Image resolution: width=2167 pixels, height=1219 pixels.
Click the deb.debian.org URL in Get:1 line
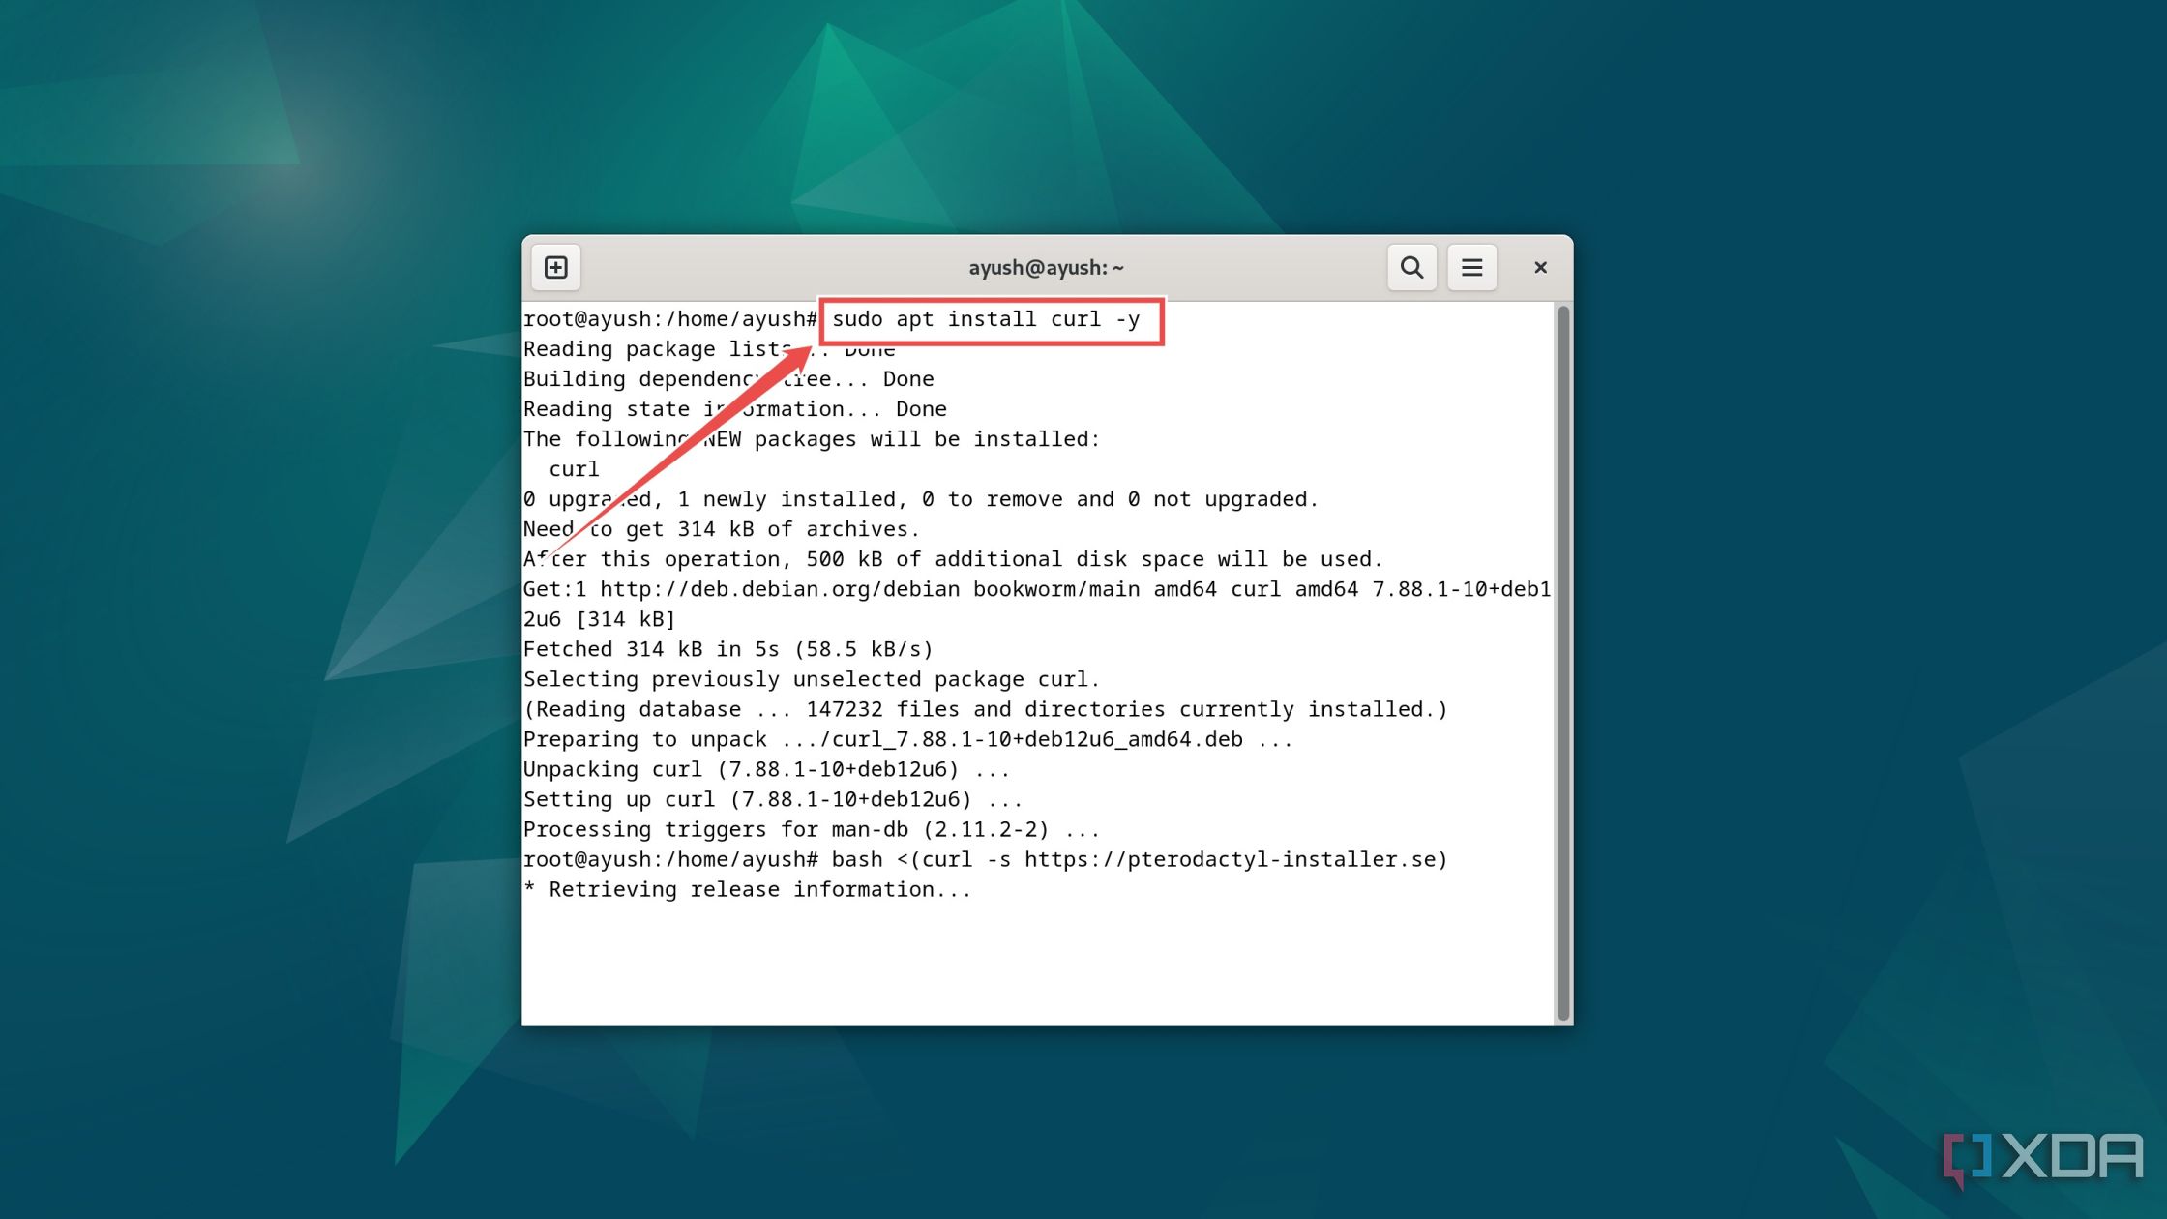(x=779, y=589)
